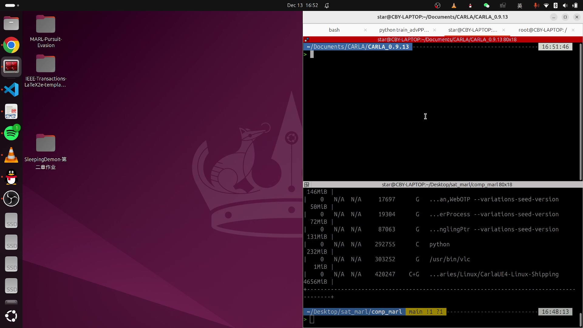The width and height of the screenshot is (583, 328).
Task: Launch Visual Studio Code from dock
Action: [x=11, y=90]
